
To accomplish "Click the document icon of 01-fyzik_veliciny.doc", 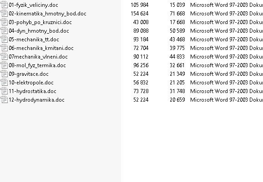I will (x=4, y=5).
